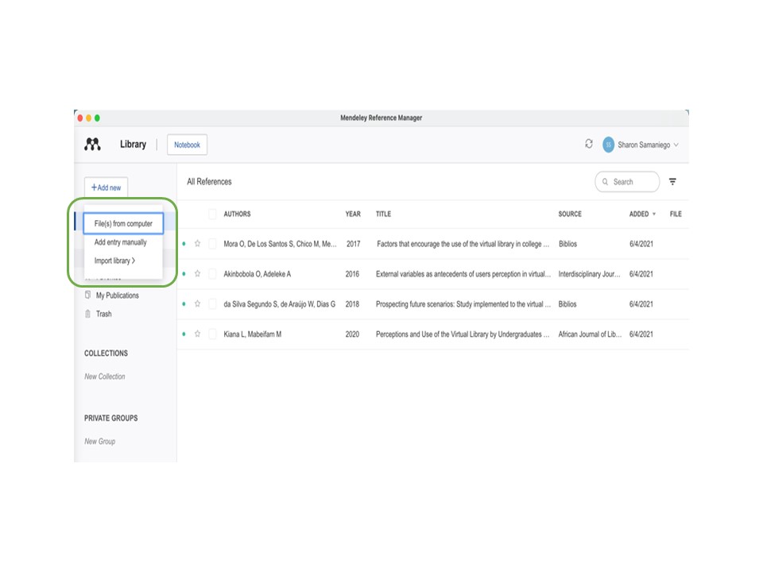The width and height of the screenshot is (763, 572).
Task: Star the da Silva Segundo reference
Action: coord(198,303)
